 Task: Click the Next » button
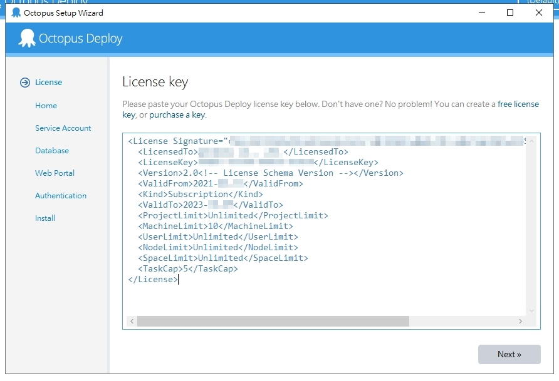[509, 354]
